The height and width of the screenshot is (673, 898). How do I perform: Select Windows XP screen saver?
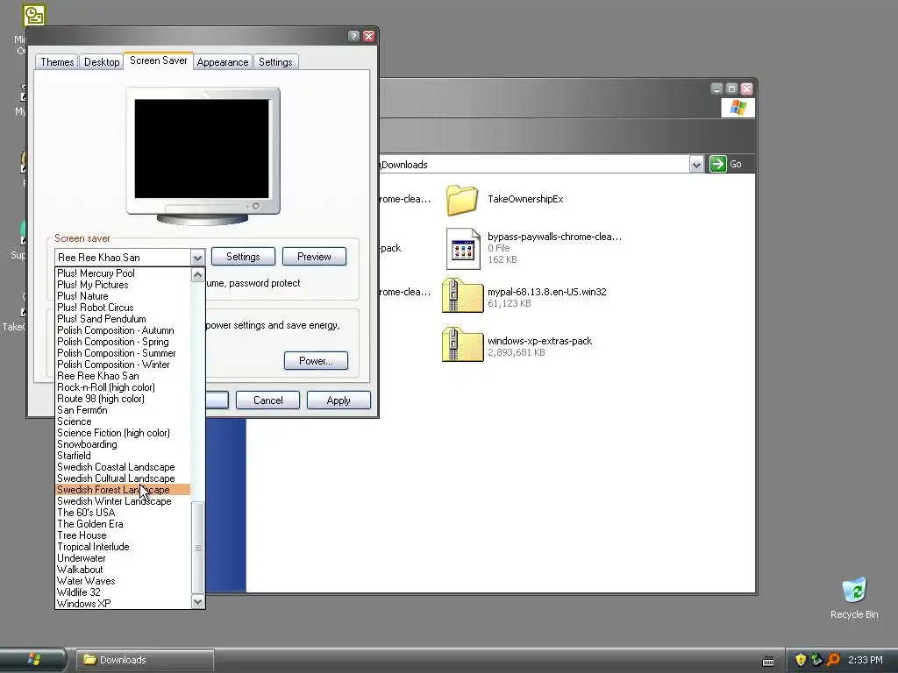[123, 604]
